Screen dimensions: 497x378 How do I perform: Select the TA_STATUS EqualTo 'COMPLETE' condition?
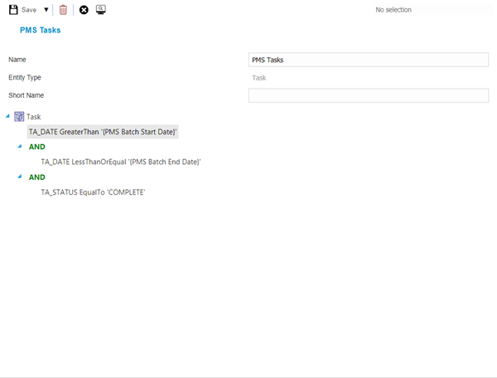93,191
